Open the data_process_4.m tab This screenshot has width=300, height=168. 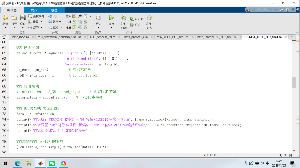pyautogui.click(x=136, y=37)
